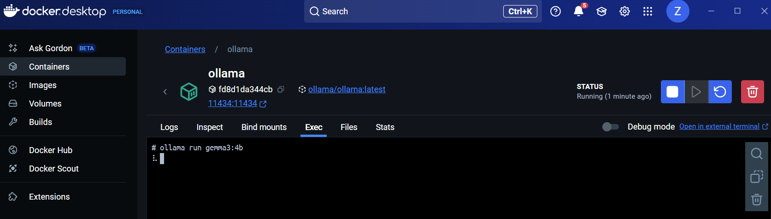The width and height of the screenshot is (771, 219).
Task: Select Containers in the sidebar
Action: pos(63,66)
